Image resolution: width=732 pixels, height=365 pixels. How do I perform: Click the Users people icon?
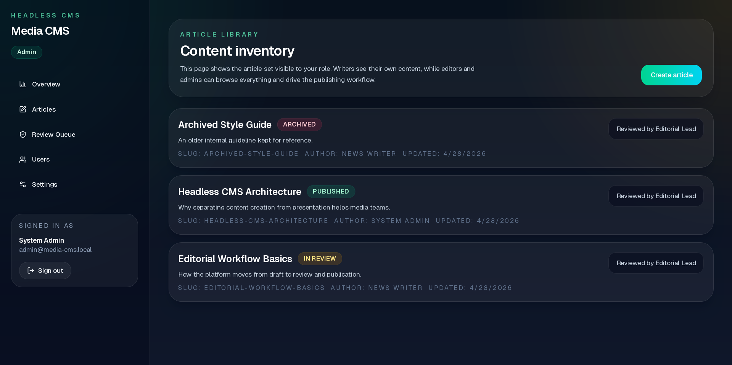point(23,160)
